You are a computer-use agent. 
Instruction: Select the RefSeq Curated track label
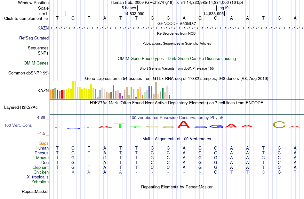click(34, 38)
